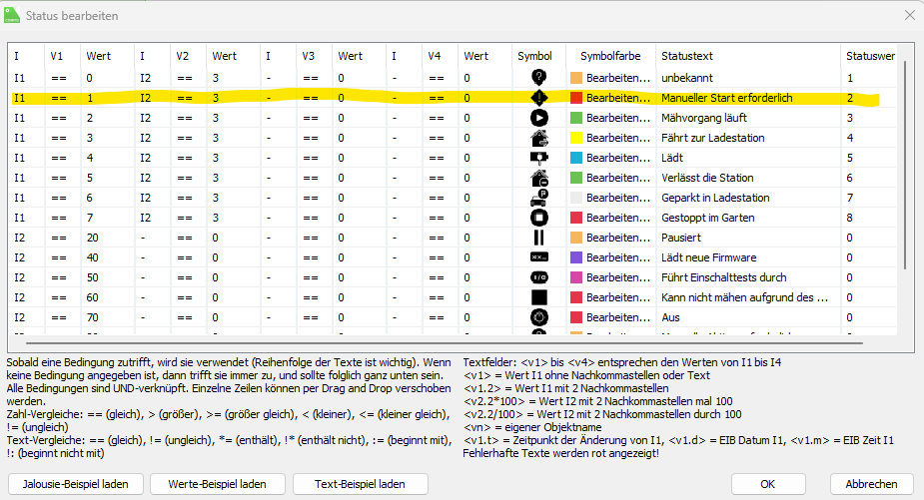Open yellow color swatch for 'Fährt zur Ladestation'
The image size is (924, 500).
(x=575, y=138)
